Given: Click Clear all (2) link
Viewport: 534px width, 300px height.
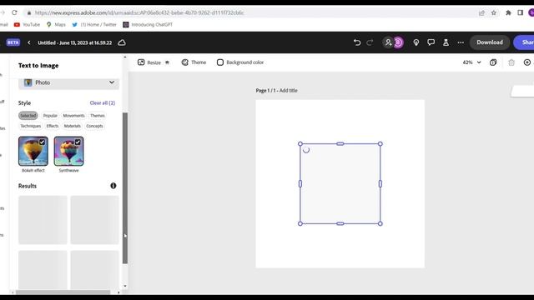Looking at the screenshot, I should (x=103, y=102).
